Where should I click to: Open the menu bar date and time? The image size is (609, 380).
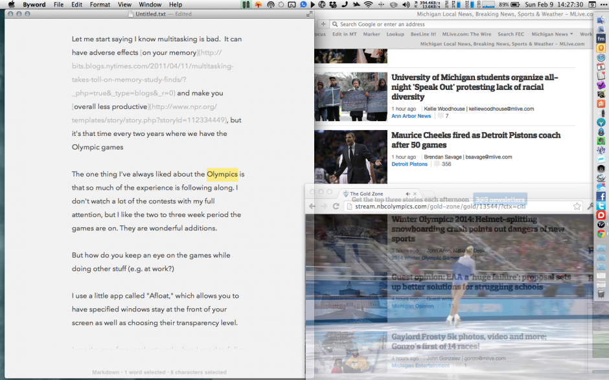pyautogui.click(x=554, y=5)
